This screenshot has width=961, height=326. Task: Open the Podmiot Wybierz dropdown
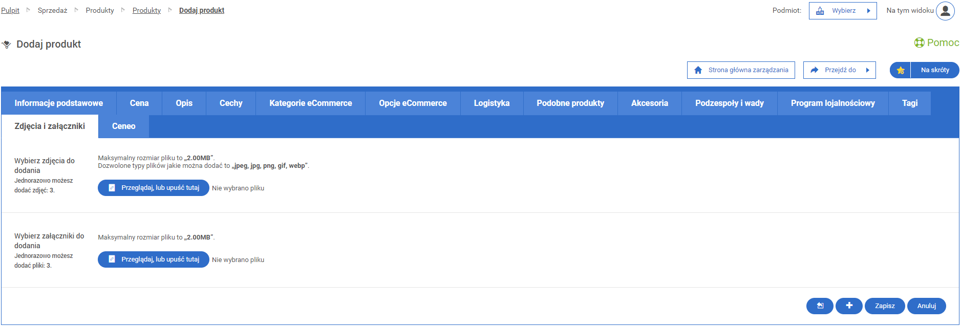pos(843,11)
